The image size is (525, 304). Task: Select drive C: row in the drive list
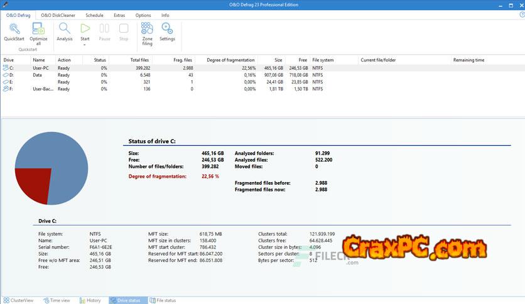click(126, 67)
